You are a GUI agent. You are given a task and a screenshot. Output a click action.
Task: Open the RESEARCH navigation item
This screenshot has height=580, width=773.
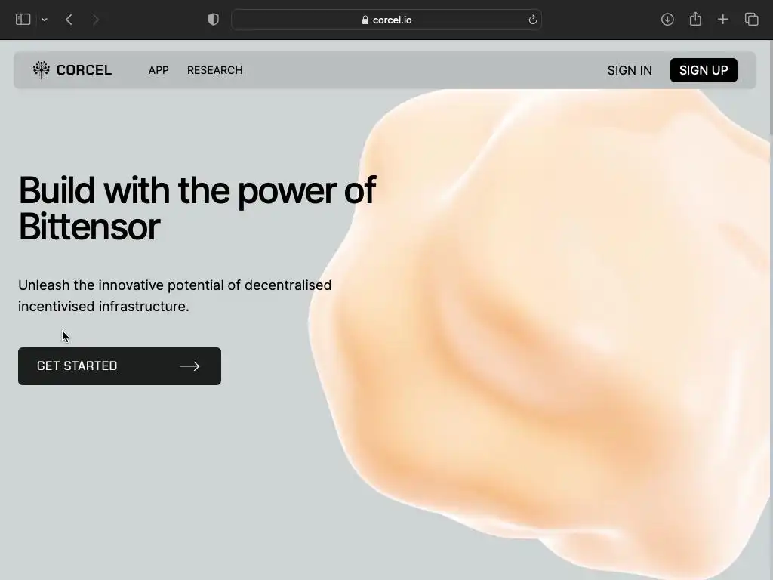(215, 70)
